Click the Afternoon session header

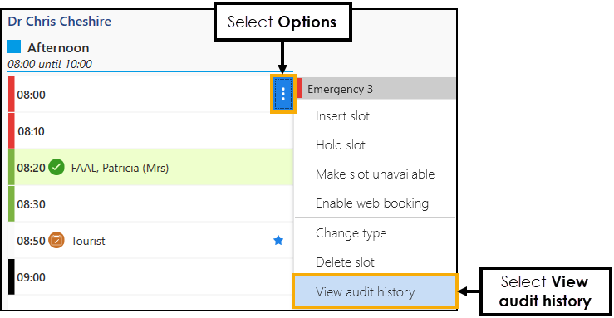[x=58, y=47]
